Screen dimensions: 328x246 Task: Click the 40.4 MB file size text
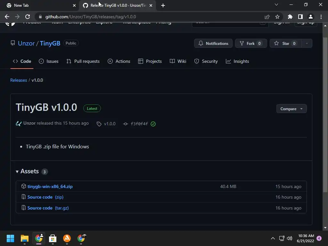pyautogui.click(x=228, y=186)
